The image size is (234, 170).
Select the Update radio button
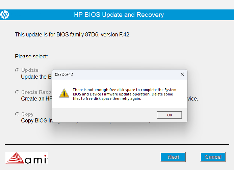pos(17,70)
